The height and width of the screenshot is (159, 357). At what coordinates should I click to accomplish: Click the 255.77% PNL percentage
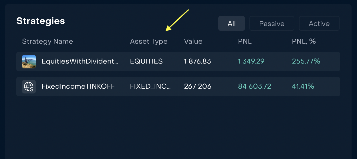306,61
